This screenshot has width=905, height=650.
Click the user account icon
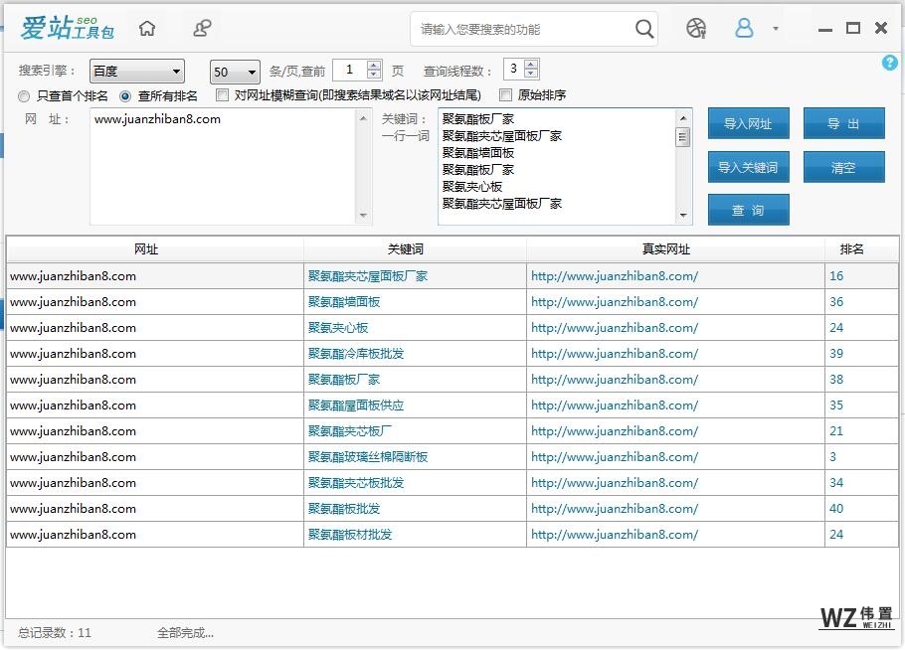tap(744, 28)
